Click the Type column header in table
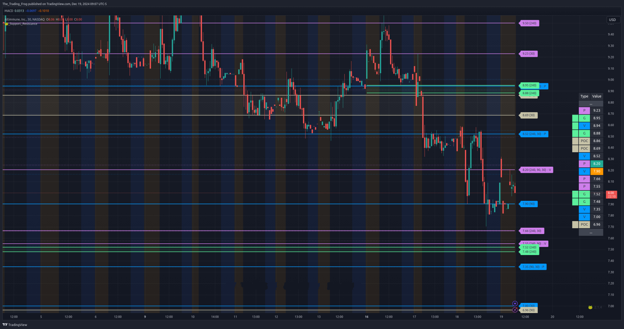 point(584,96)
